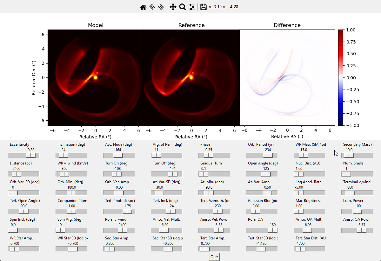Click the red-blue colorbar scale
Screen dimensions: 381x261
tap(341, 77)
